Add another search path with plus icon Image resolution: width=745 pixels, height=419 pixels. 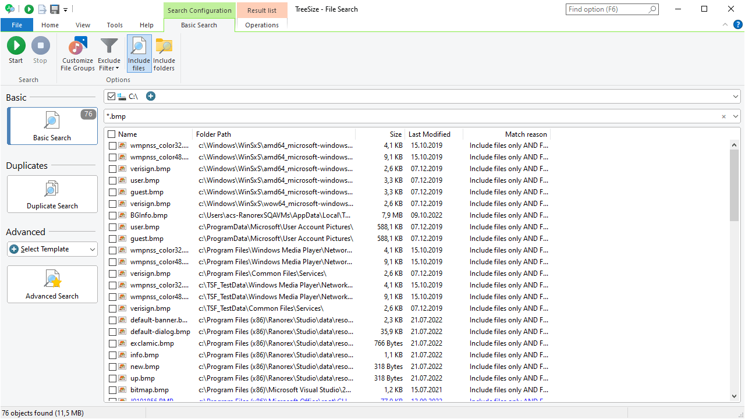(151, 96)
